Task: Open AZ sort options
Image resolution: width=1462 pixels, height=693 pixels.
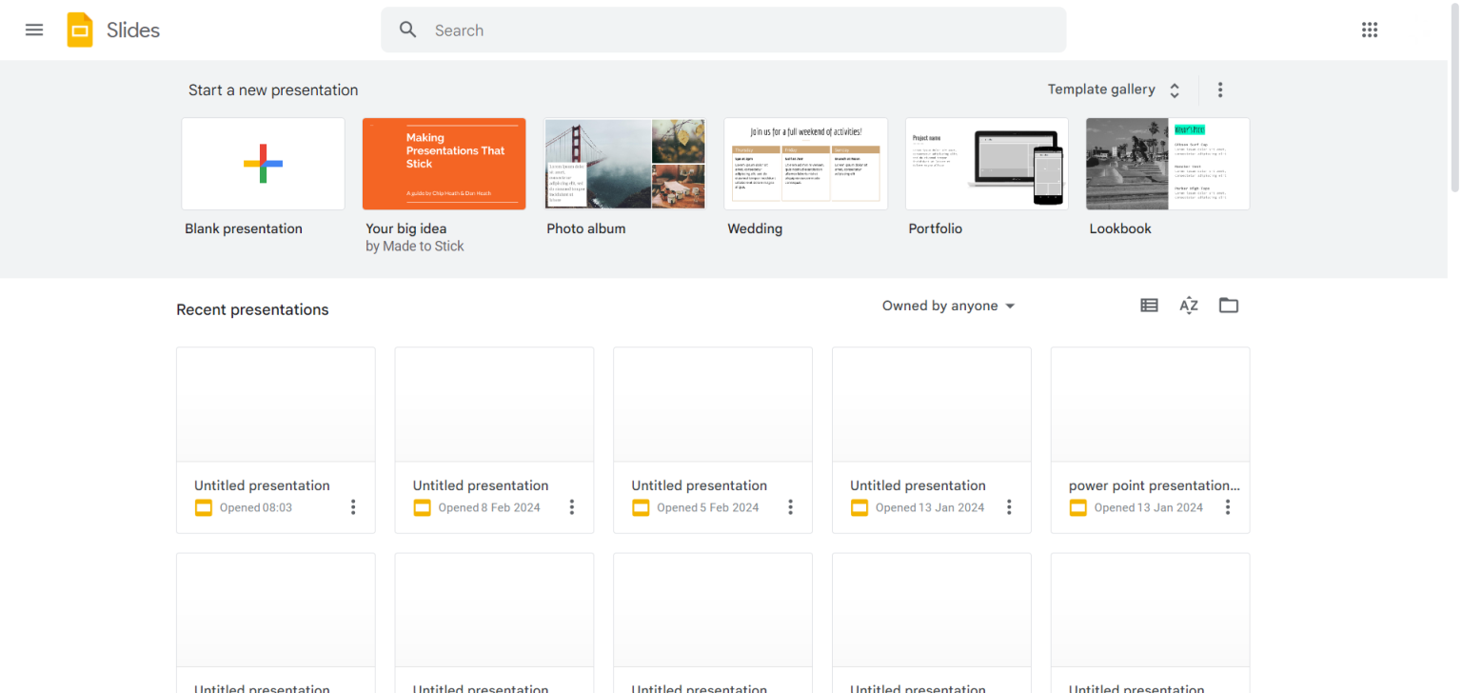Action: (1189, 306)
